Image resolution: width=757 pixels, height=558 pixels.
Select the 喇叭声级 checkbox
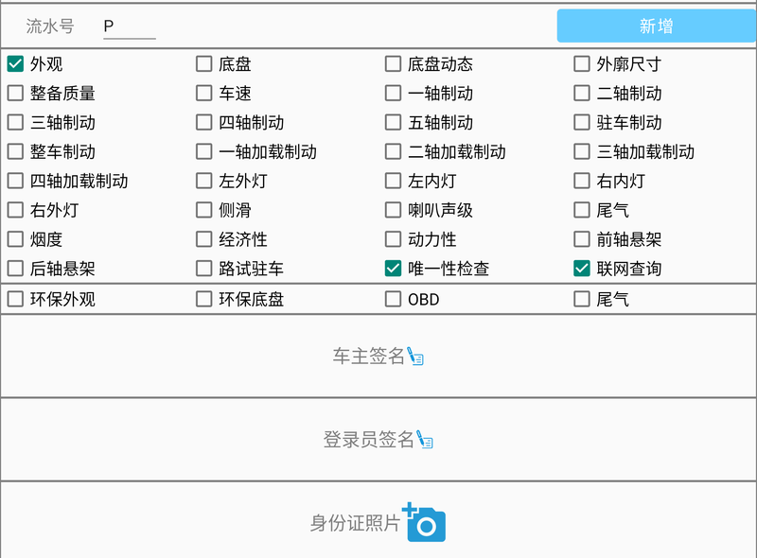[x=393, y=210]
